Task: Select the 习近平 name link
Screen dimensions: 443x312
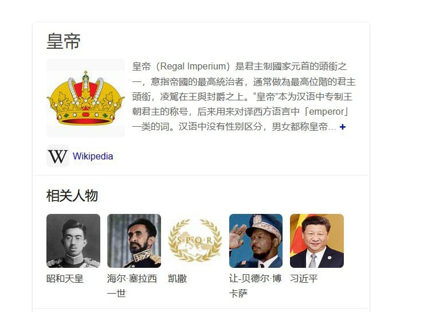Action: [304, 279]
